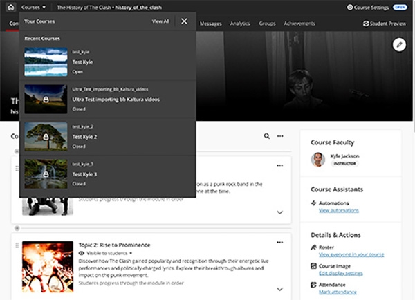Screen dimensions: 415x300
Task: Select the test_kyle course ID text
Action: [81, 52]
